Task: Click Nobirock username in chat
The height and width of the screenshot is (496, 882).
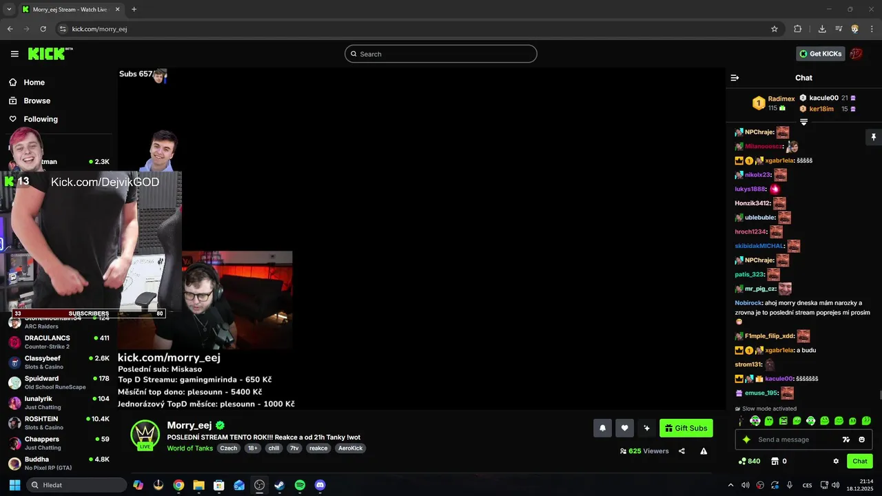Action: (748, 302)
